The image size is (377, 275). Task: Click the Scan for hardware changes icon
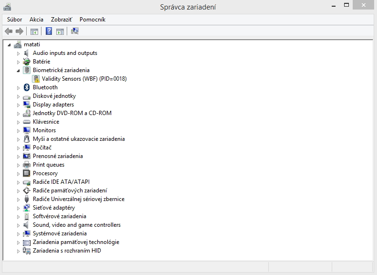(x=75, y=31)
